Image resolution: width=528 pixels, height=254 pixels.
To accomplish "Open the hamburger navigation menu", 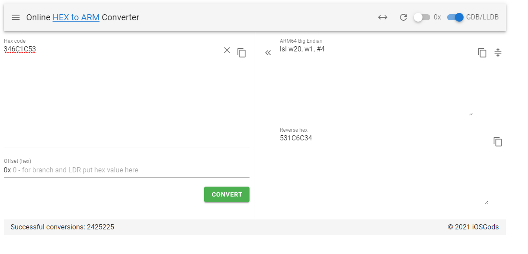I will 16,17.
